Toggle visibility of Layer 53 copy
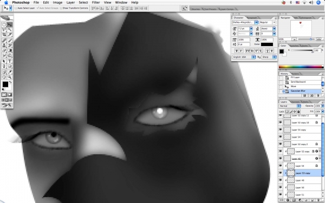325x203 pixels. pos(281,173)
